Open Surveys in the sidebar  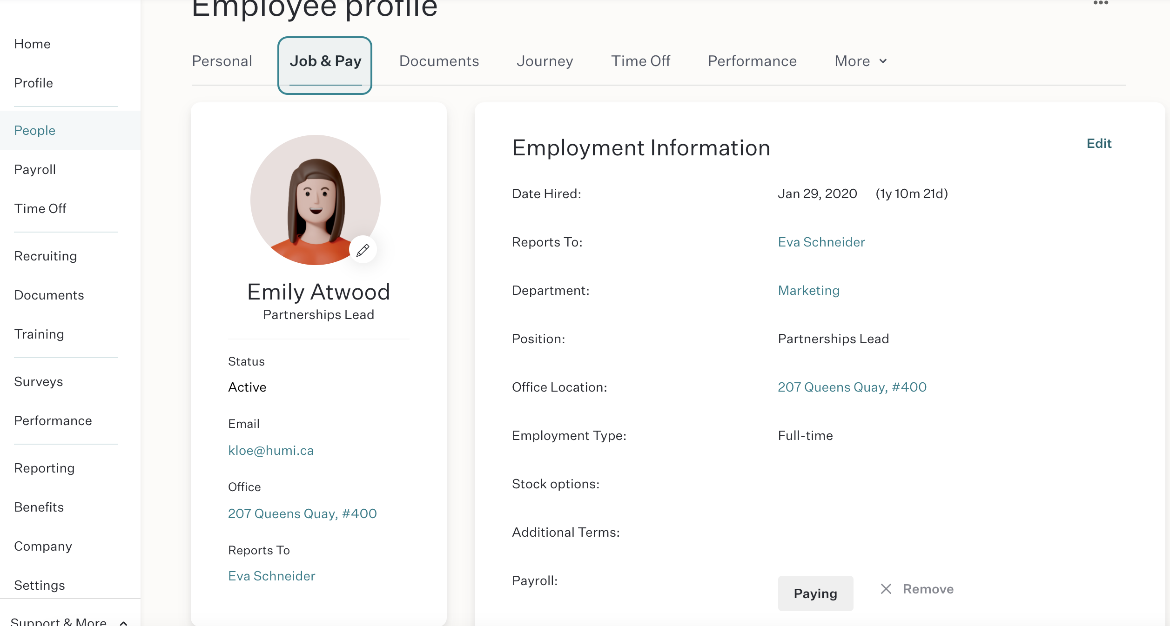coord(39,381)
